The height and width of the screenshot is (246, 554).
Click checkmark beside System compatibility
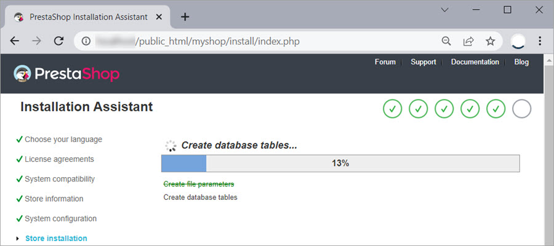pyautogui.click(x=20, y=179)
